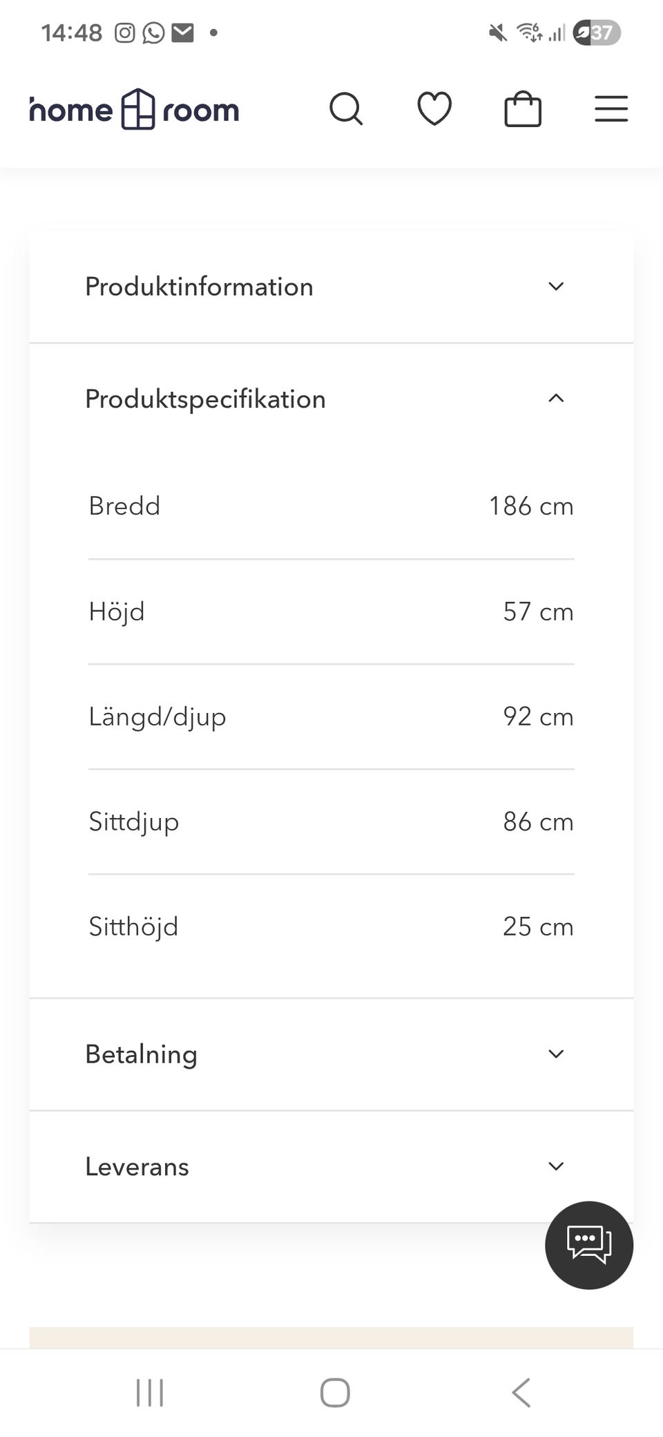Open the search icon in header

coord(346,109)
